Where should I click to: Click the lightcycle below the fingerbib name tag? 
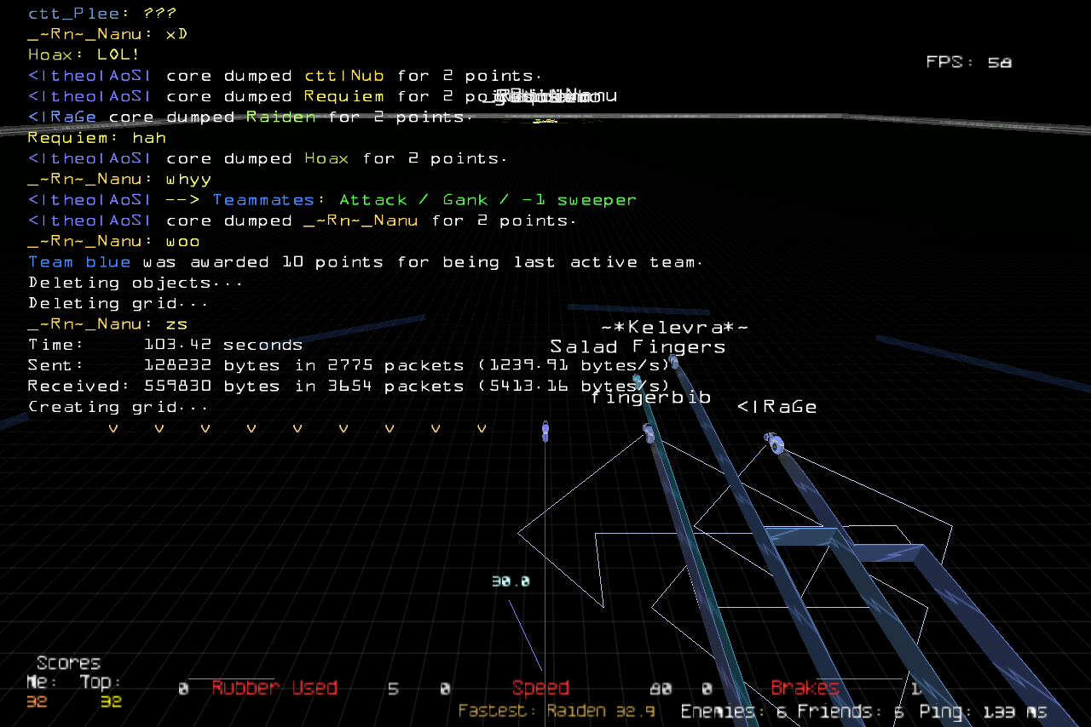648,436
